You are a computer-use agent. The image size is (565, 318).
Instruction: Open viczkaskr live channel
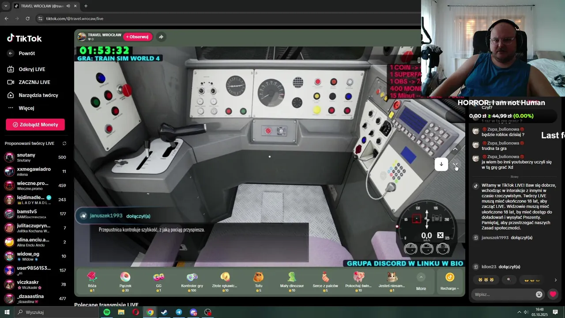(35, 284)
